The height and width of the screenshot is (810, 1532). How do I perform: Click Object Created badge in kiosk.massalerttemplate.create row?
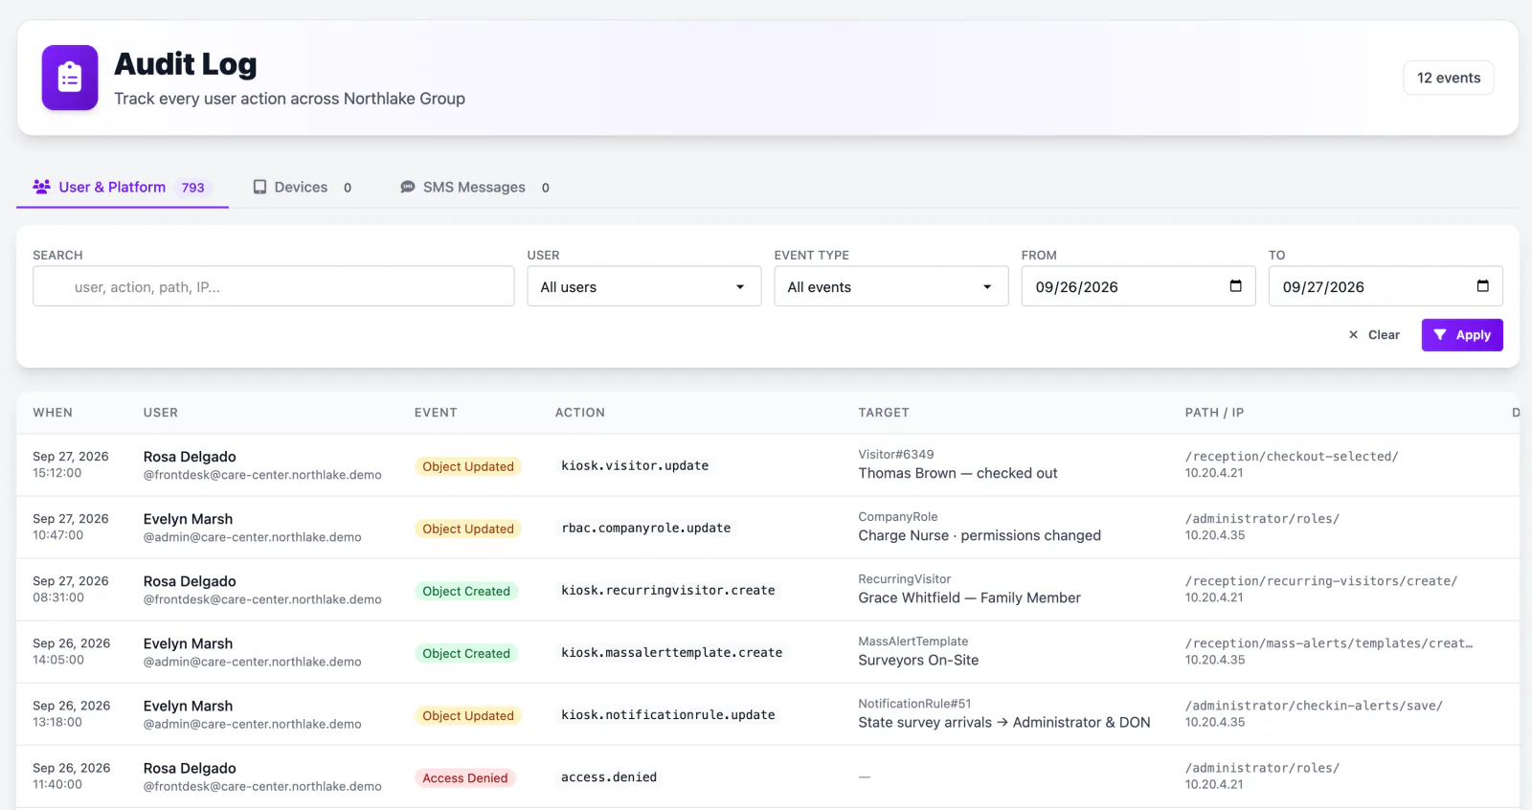pyautogui.click(x=466, y=653)
